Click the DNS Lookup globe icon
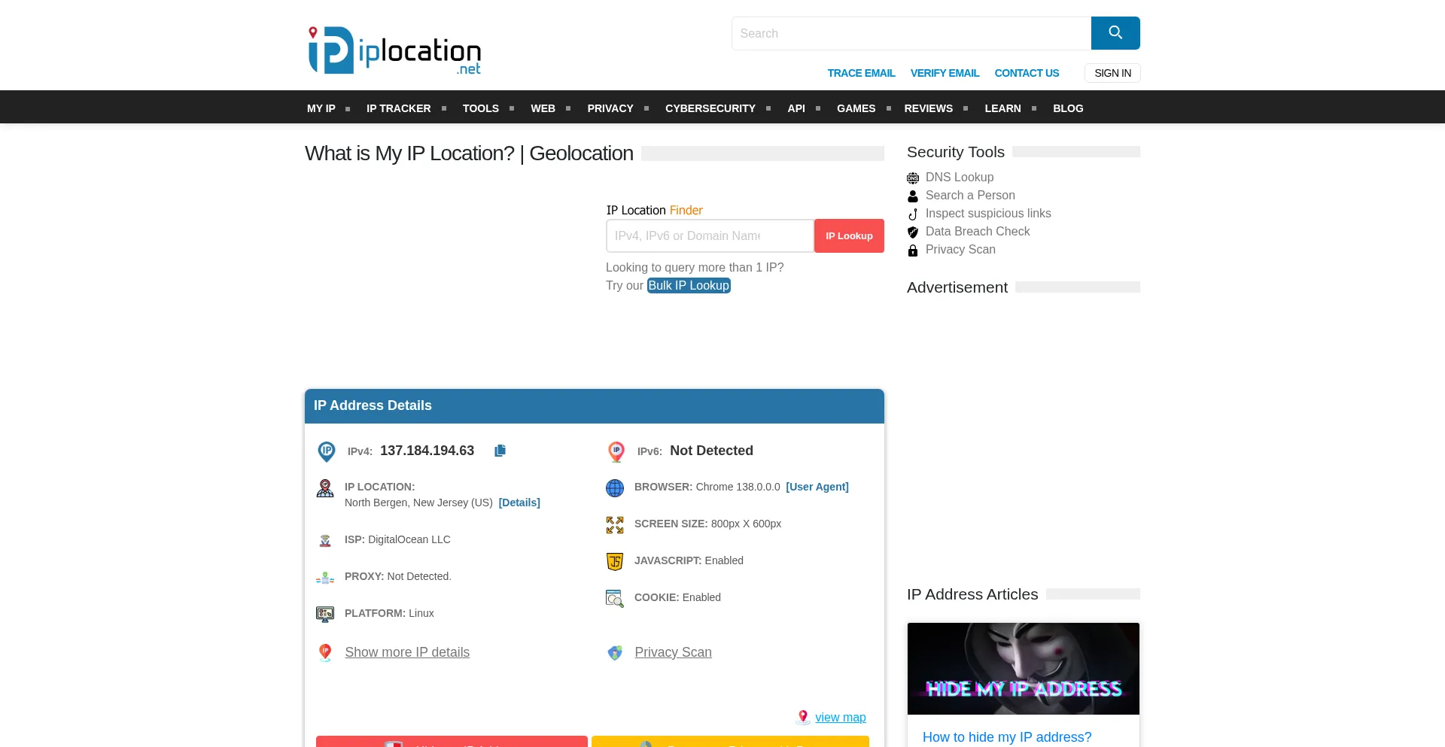1445x747 pixels. point(913,178)
